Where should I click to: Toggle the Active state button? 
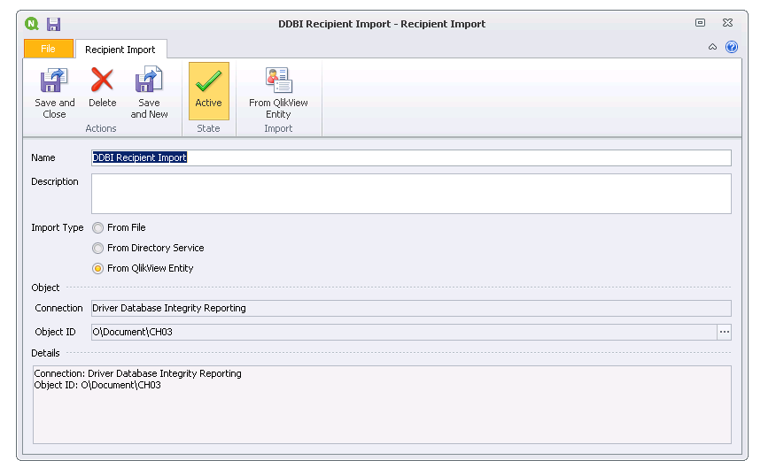pyautogui.click(x=208, y=91)
